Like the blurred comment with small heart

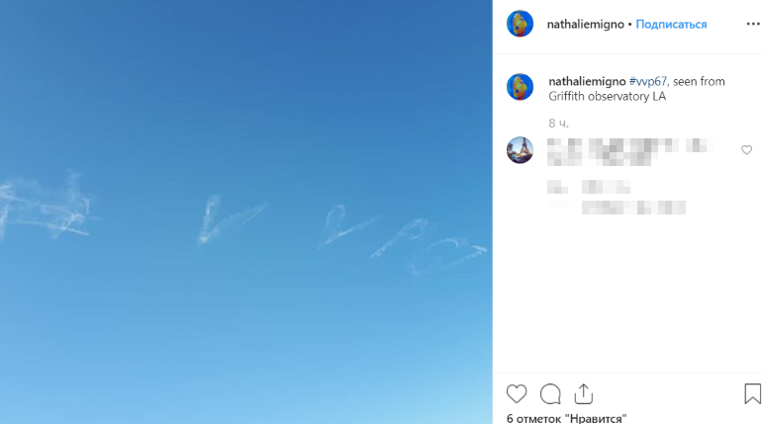pos(746,150)
